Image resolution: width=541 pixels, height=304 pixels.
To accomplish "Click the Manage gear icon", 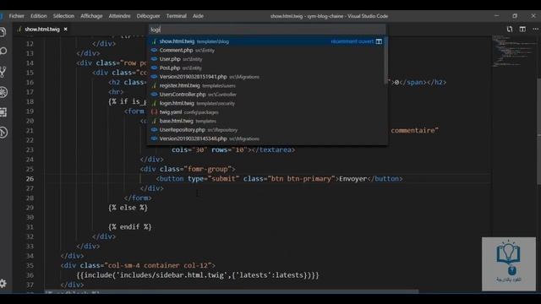I will tap(3, 284).
